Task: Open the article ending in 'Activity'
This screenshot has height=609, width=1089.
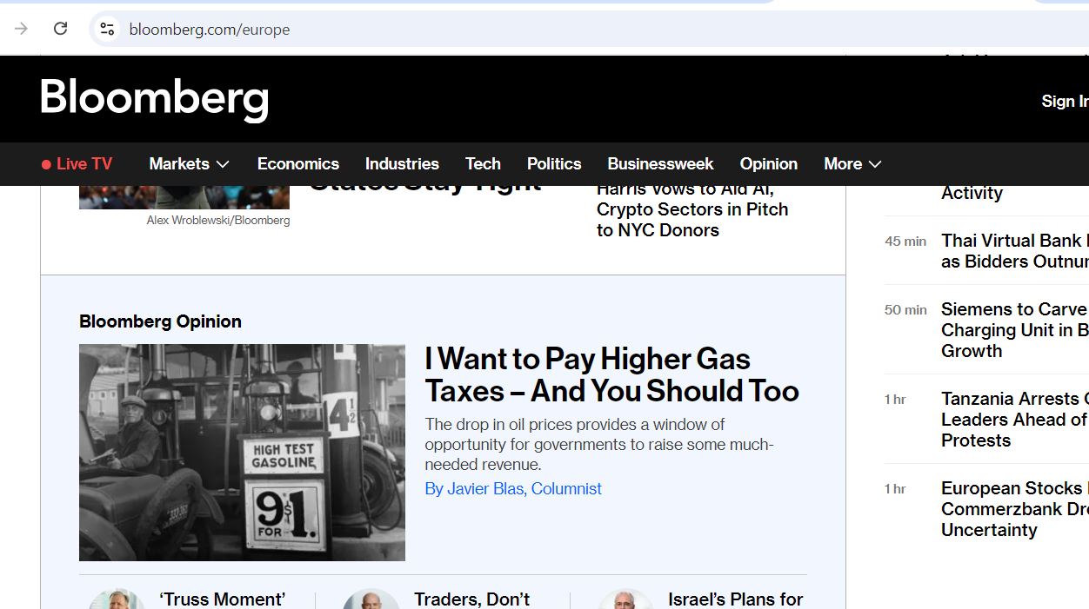Action: coord(972,193)
